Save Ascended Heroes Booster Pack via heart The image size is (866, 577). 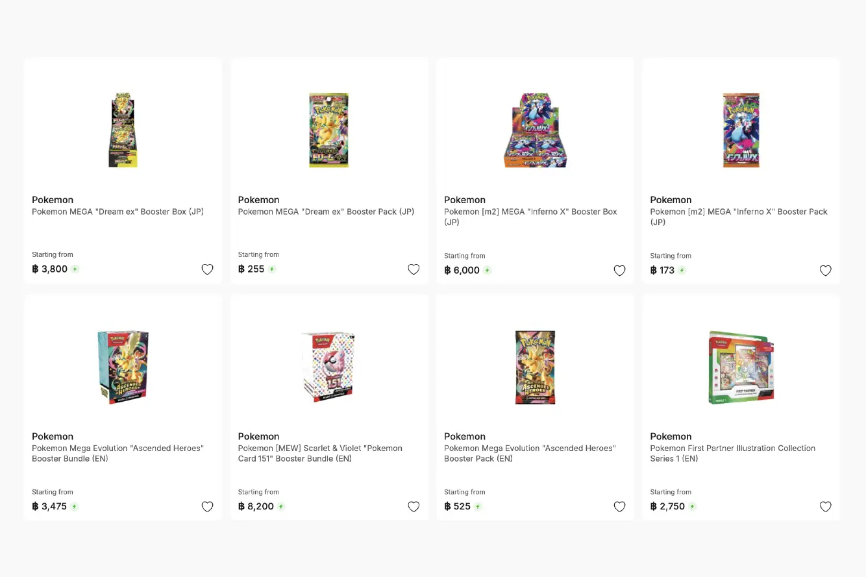click(619, 507)
